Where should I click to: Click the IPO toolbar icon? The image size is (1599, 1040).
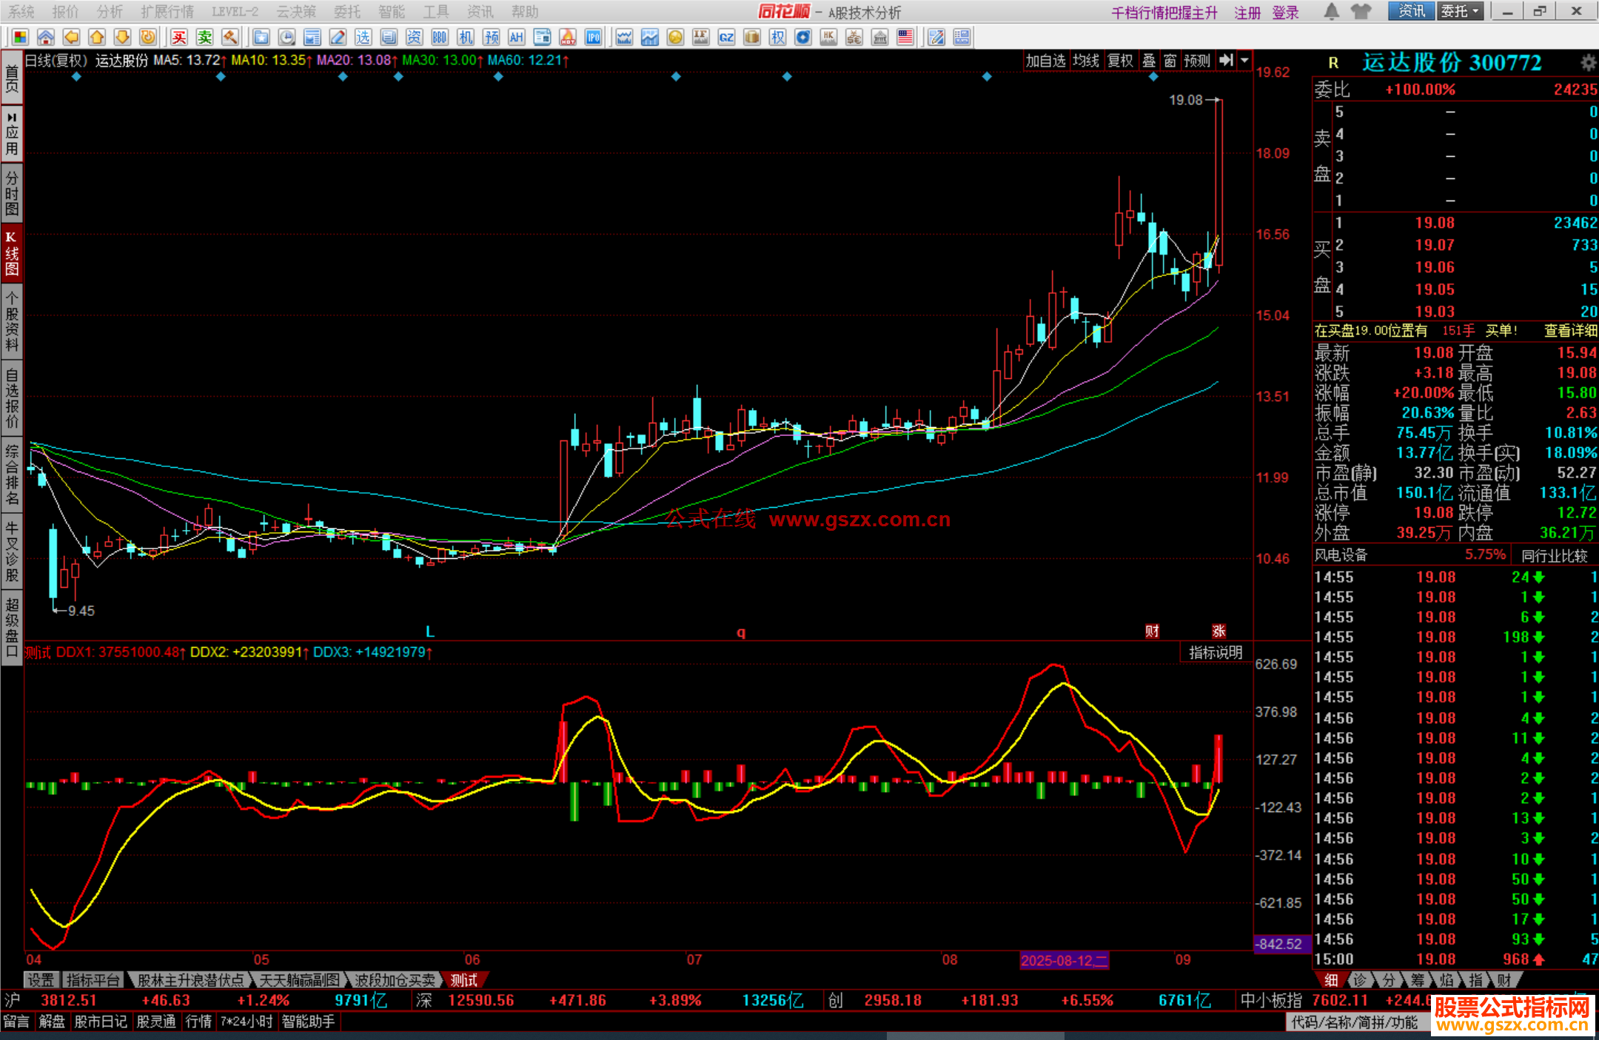point(593,37)
